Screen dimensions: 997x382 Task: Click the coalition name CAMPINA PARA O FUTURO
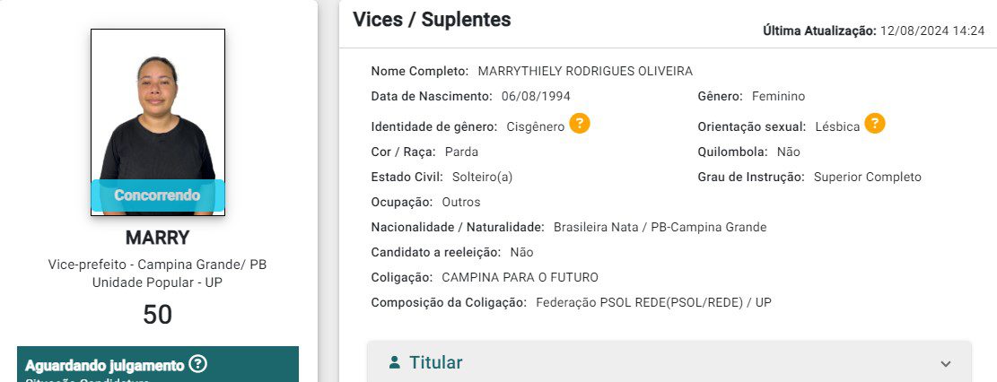pos(520,277)
